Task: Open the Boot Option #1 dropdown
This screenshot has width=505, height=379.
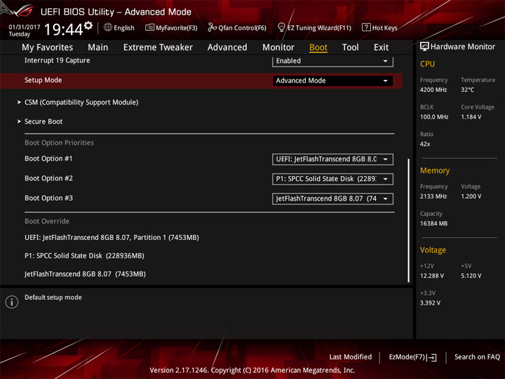Action: click(332, 159)
